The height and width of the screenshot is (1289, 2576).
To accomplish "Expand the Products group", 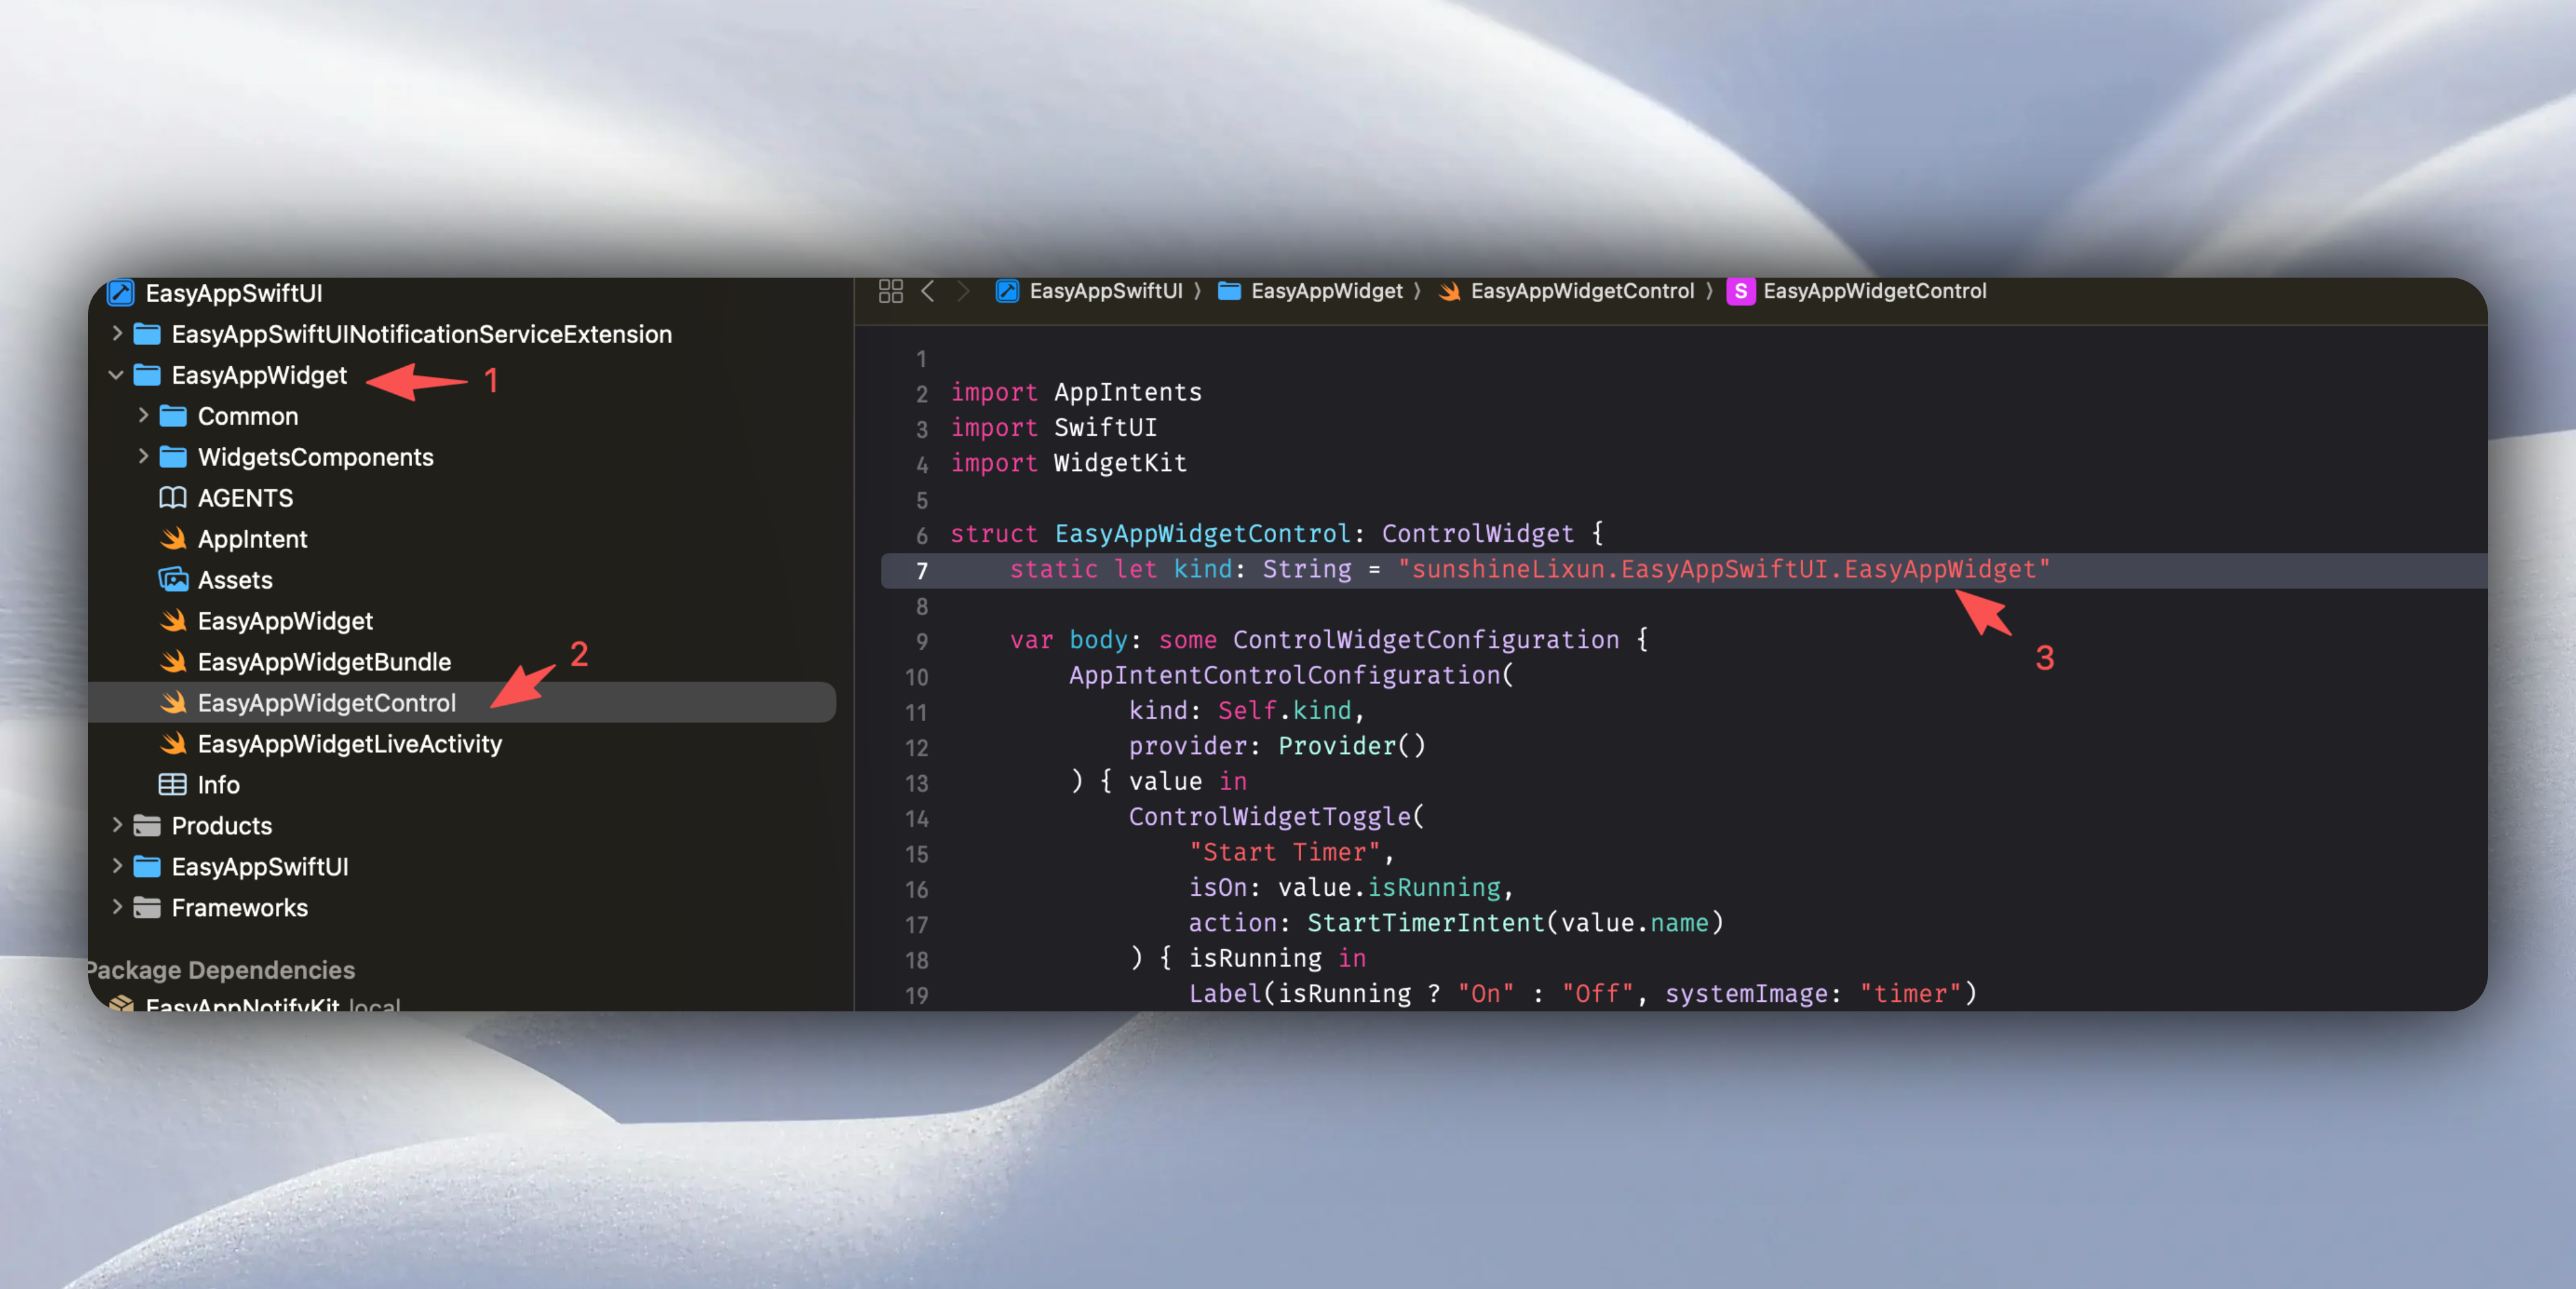I will 116,826.
